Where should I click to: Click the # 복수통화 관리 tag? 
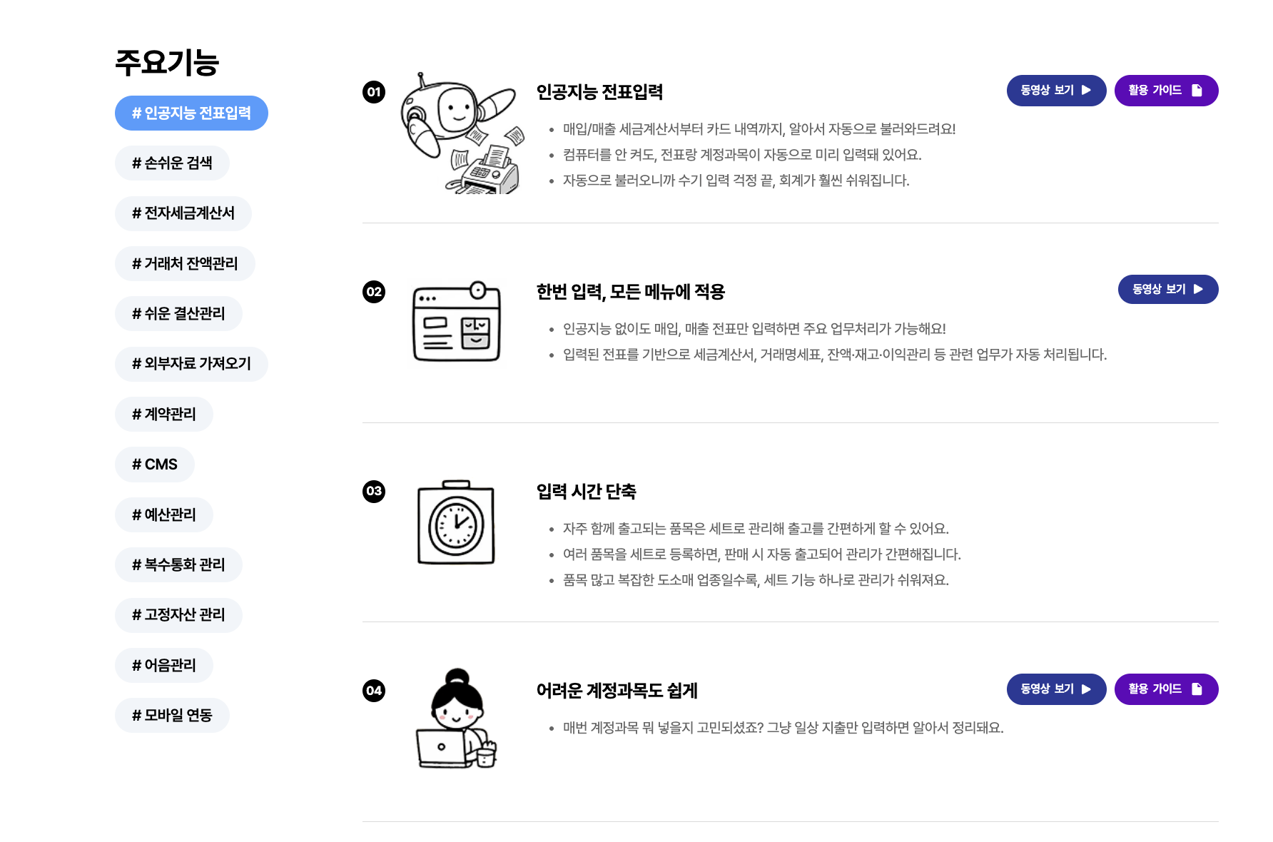pos(179,564)
